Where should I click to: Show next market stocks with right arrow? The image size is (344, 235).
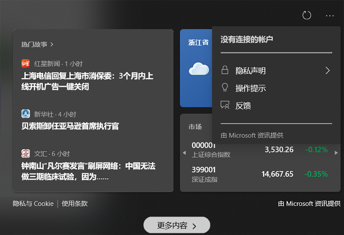[x=336, y=153]
